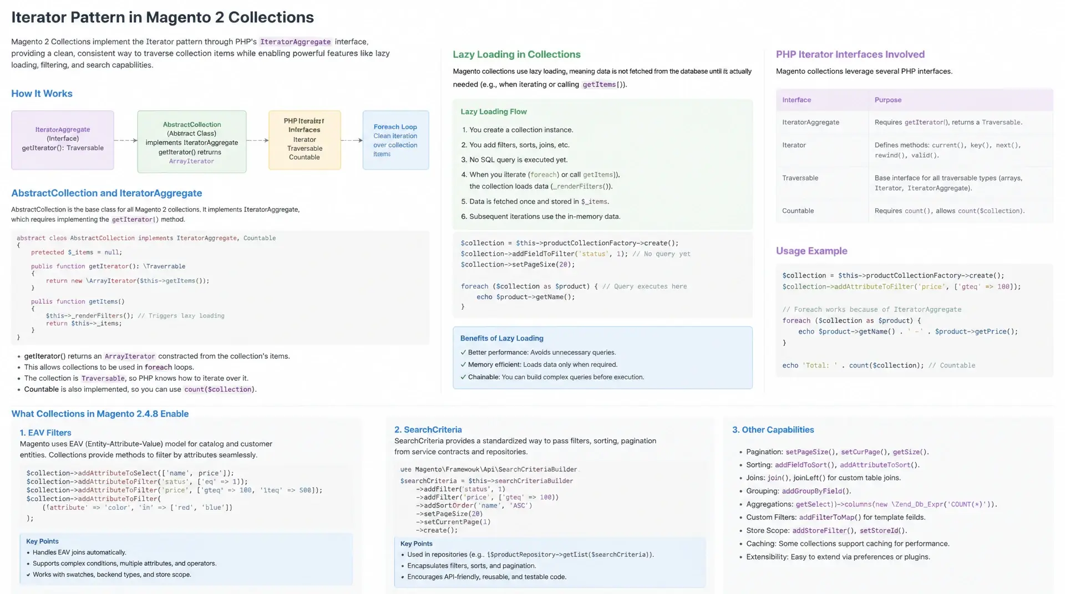This screenshot has height=594, width=1065.
Task: Click the "// Foreach works because of IteratorAggregate" comment
Action: 871,309
